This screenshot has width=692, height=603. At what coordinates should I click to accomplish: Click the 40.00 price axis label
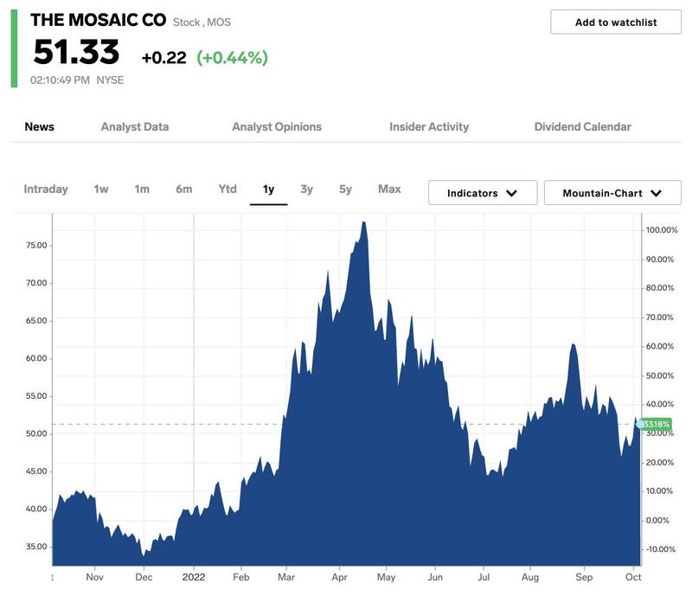pos(36,509)
